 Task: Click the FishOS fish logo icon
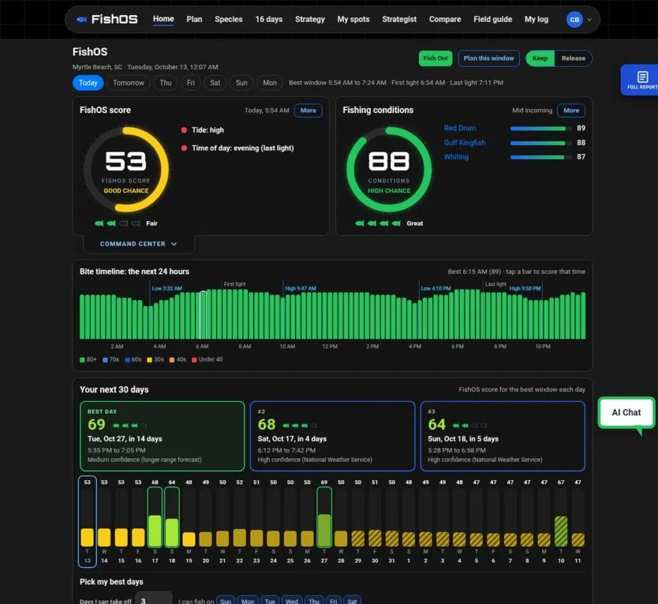tap(82, 19)
